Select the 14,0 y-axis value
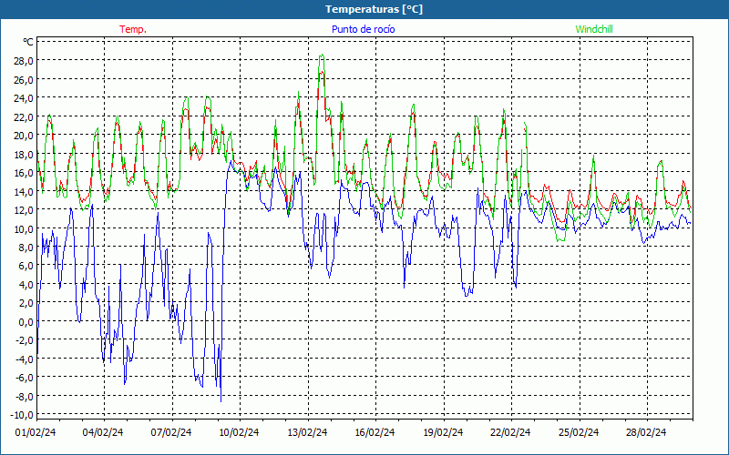The height and width of the screenshot is (455, 729). (x=25, y=191)
